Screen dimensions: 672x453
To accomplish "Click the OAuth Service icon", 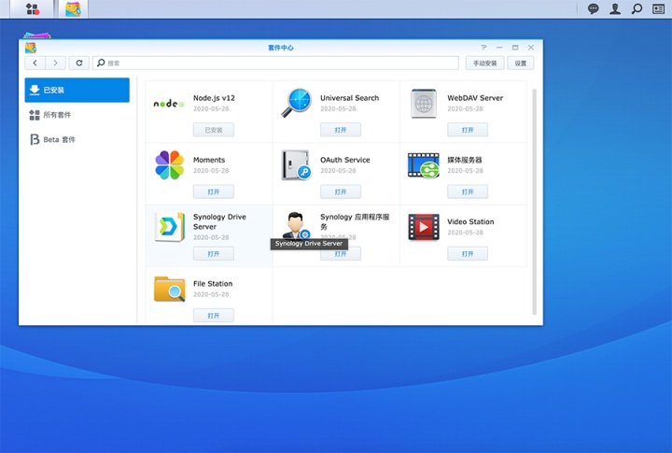I will [296, 164].
